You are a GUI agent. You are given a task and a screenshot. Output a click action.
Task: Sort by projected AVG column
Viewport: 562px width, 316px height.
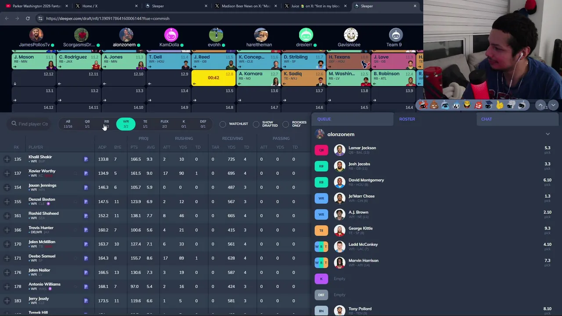pos(151,147)
